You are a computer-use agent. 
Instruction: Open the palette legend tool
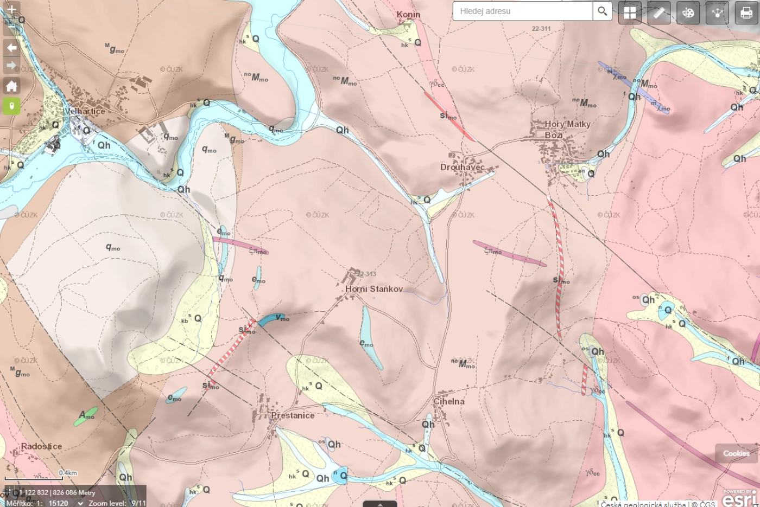688,12
